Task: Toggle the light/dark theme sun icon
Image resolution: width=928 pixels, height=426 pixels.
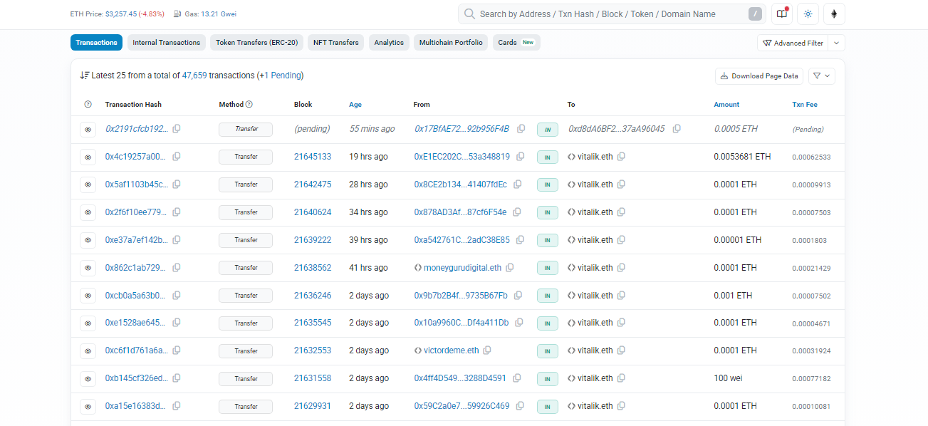Action: (x=808, y=14)
